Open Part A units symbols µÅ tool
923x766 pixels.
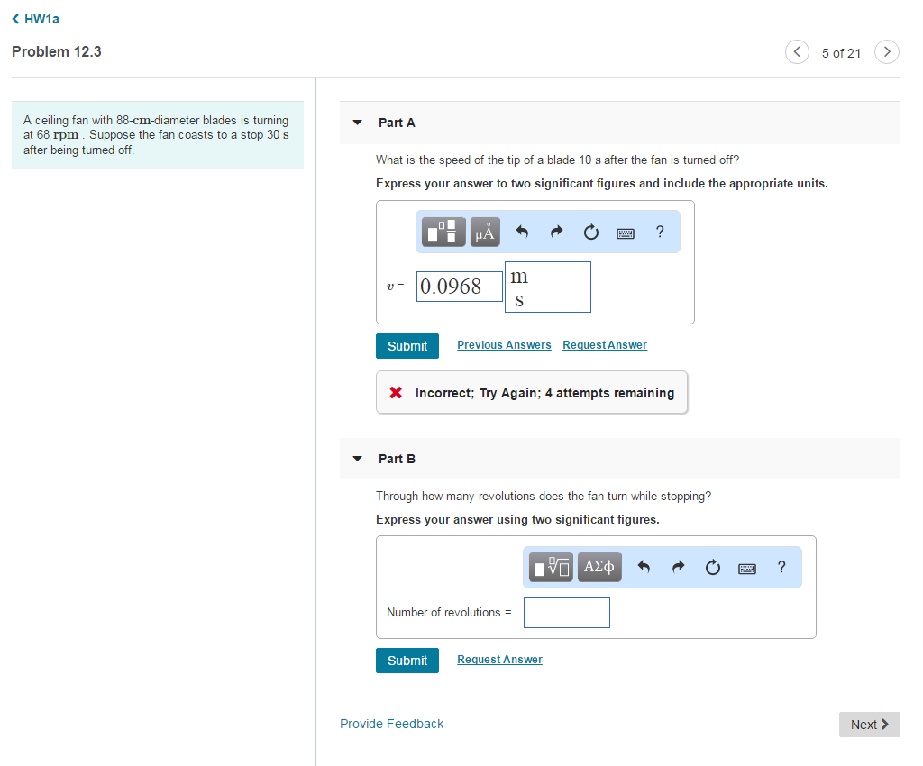pos(485,232)
